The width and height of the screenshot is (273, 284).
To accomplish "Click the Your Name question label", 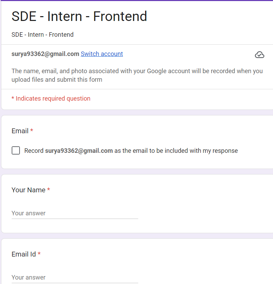I will tap(28, 190).
